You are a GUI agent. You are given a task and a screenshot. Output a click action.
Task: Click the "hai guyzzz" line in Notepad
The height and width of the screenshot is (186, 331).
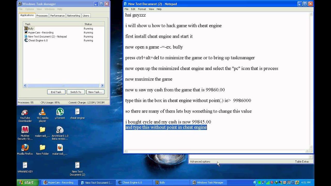136,15
